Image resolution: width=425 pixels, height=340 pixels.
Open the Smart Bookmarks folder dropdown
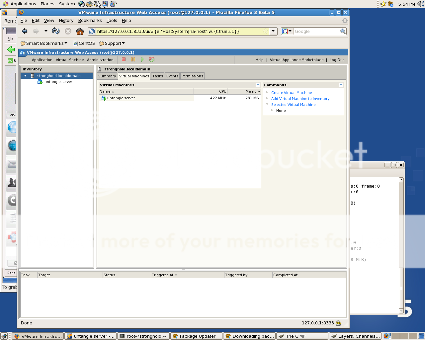pyautogui.click(x=44, y=43)
